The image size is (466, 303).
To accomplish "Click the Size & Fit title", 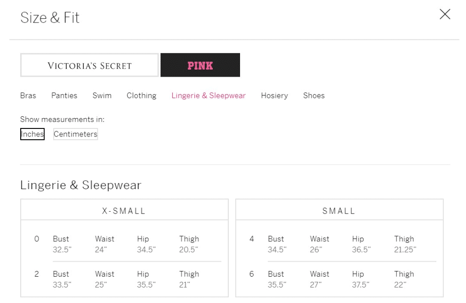I will 50,18.
